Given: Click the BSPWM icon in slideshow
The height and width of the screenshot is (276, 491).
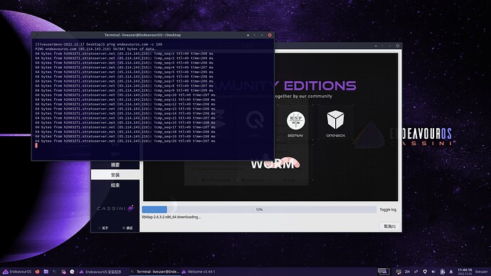Looking at the screenshot, I should click(295, 121).
